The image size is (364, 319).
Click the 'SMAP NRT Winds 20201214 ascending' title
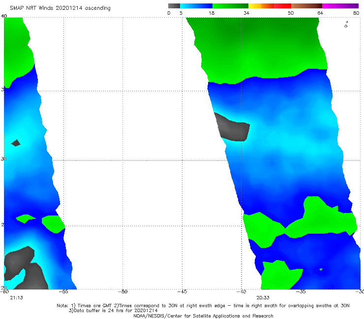coord(60,8)
